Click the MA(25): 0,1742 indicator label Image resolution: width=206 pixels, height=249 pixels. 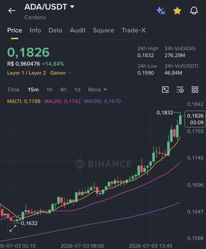(62, 101)
